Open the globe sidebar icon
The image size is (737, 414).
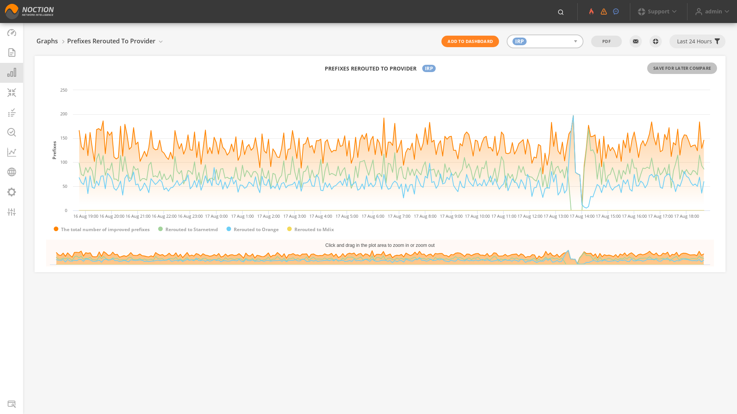(12, 172)
